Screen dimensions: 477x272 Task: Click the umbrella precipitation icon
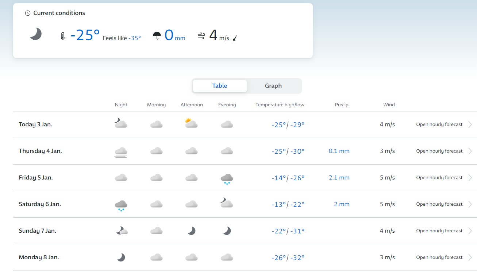[157, 36]
